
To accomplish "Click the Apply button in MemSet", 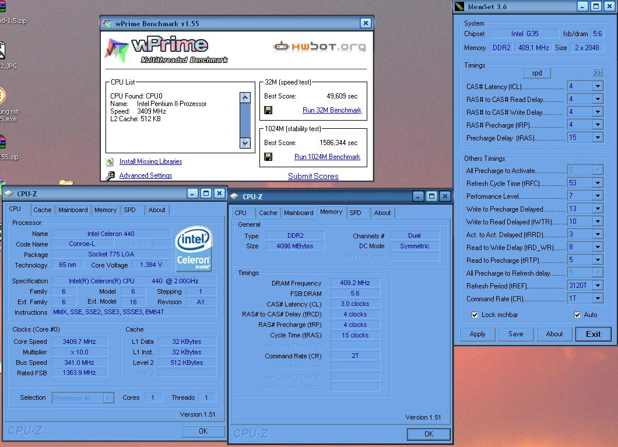I will (477, 334).
